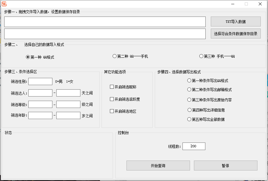This screenshot has width=268, height=181.
Task: Click the 线程数 input showing 200
Action: 194,146
